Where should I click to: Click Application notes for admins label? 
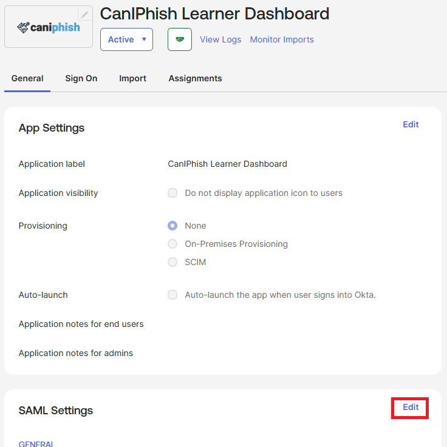coord(76,353)
